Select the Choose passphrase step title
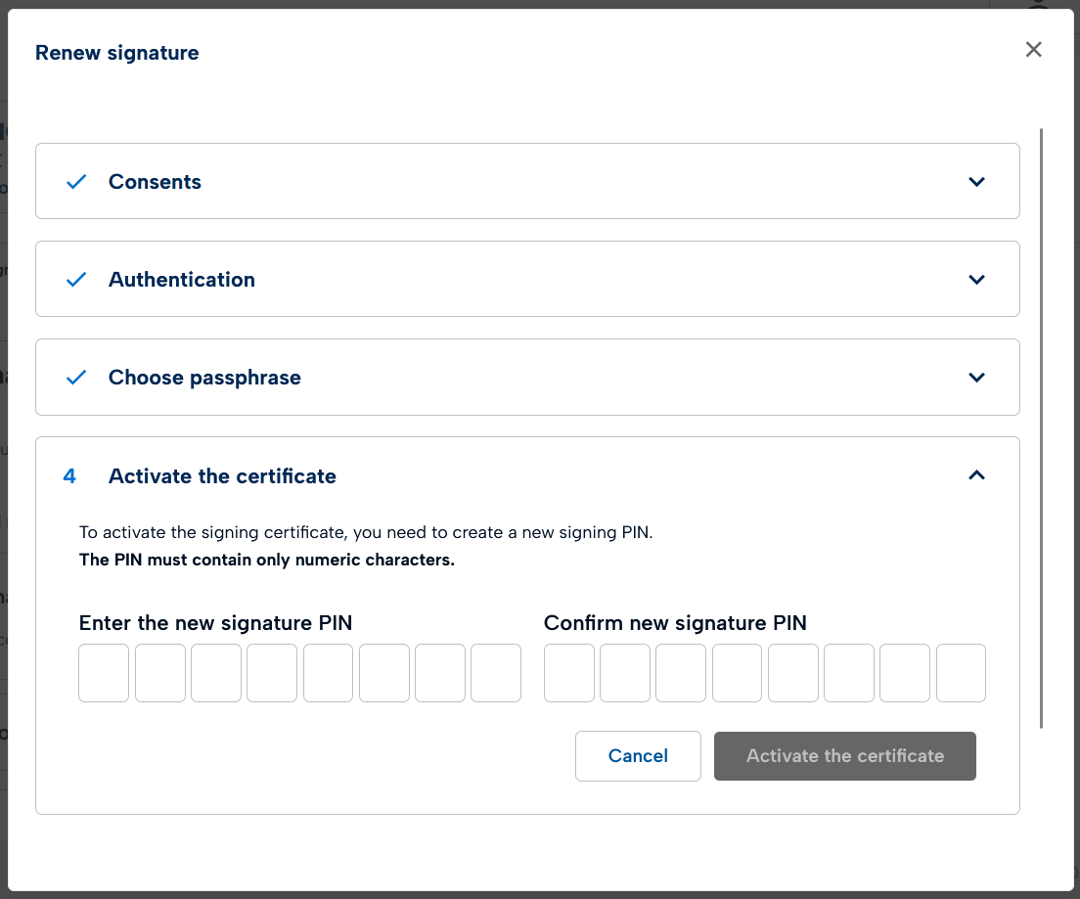Image resolution: width=1080 pixels, height=899 pixels. point(204,378)
